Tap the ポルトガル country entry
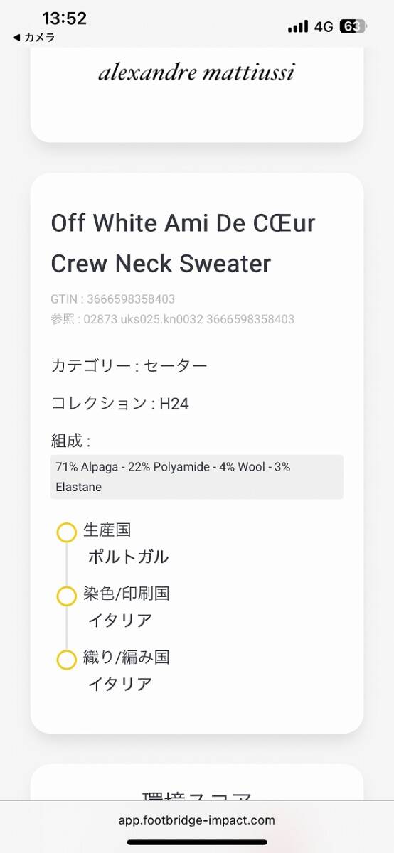394x853 pixels. point(128,557)
